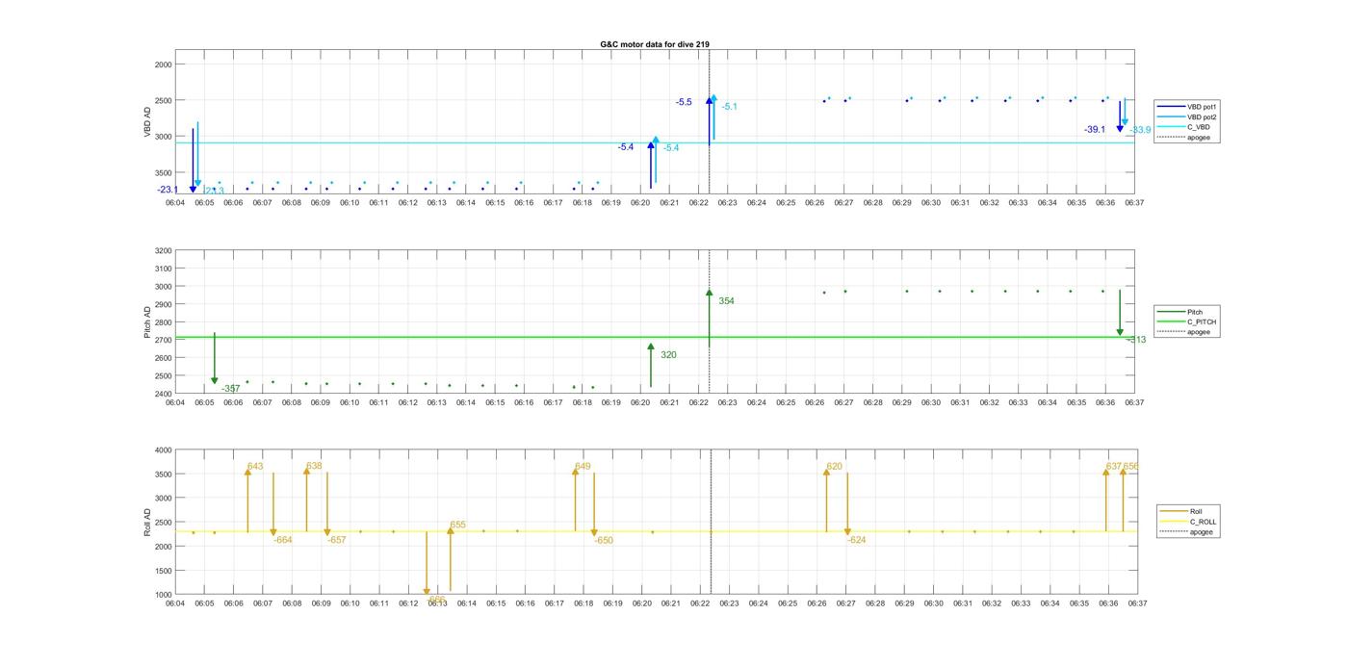Click the title "G&C motor data for dive 219"

tap(655, 44)
